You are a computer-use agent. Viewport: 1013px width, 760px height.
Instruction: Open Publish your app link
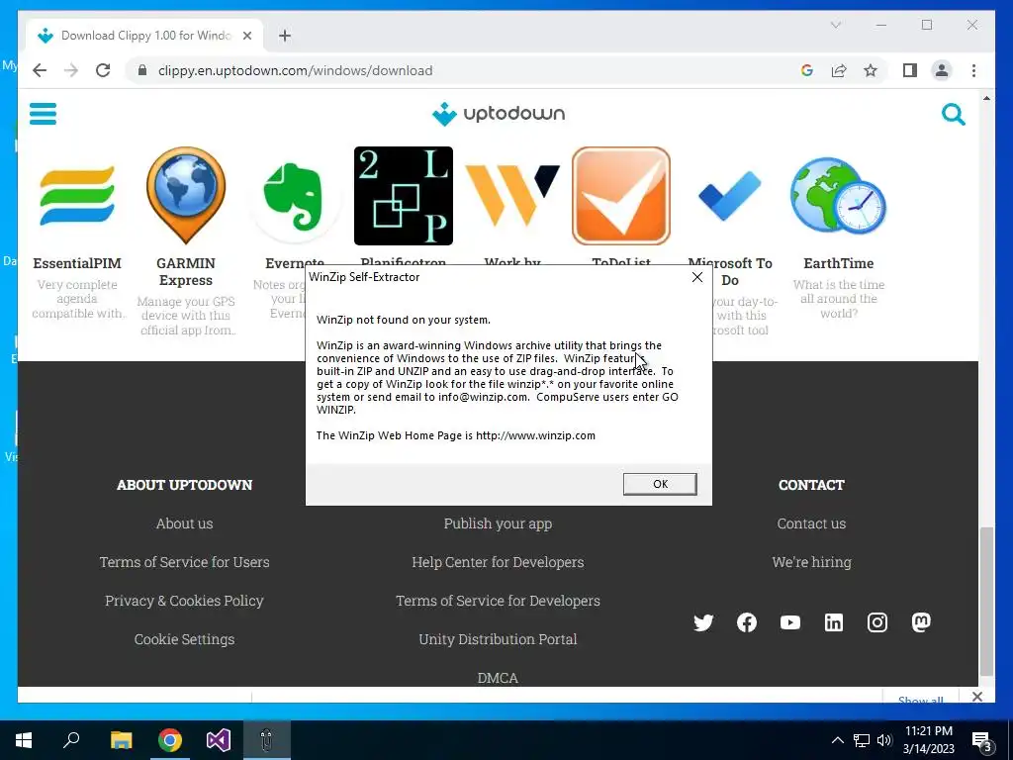tap(498, 523)
